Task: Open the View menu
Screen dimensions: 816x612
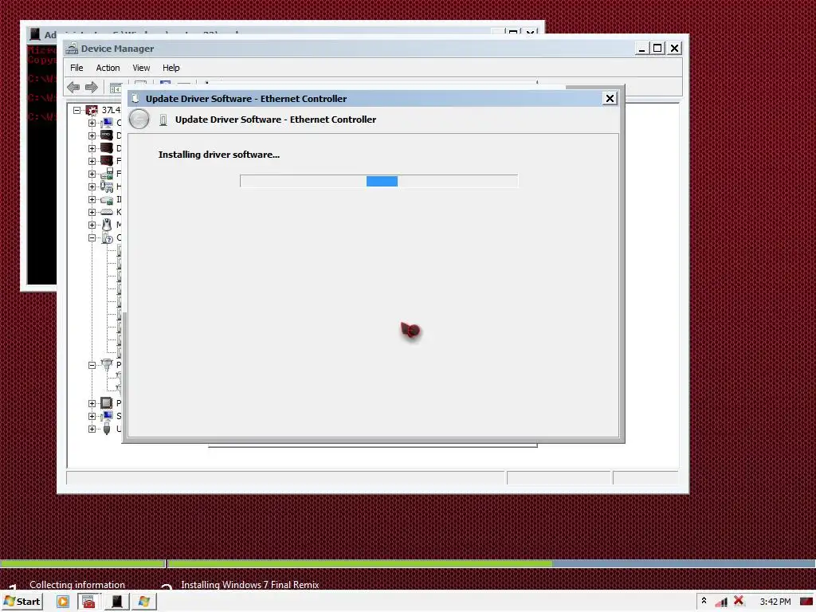Action: point(141,68)
